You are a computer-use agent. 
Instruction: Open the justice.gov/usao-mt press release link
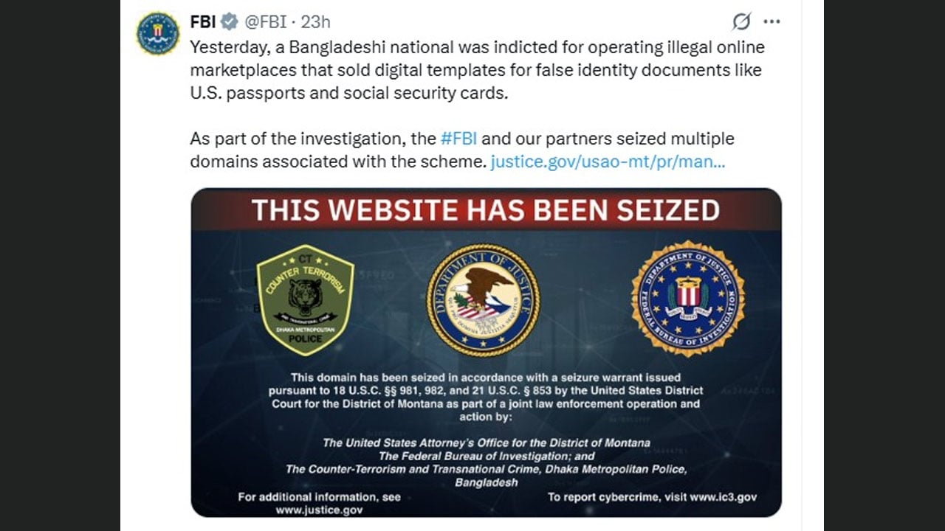point(608,162)
